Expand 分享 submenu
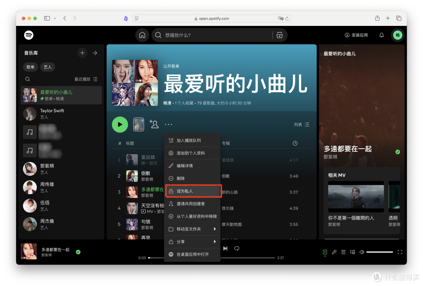The width and height of the screenshot is (423, 286). click(x=193, y=242)
